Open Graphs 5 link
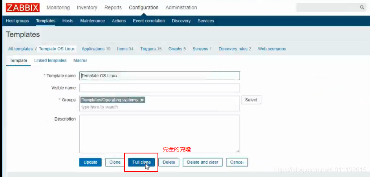This screenshot has width=370, height=177. (177, 49)
